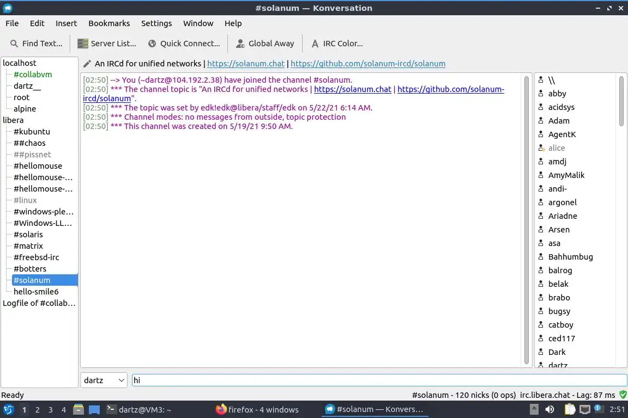The width and height of the screenshot is (628, 418).
Task: Click the removable media eject tray icon
Action: (534, 409)
